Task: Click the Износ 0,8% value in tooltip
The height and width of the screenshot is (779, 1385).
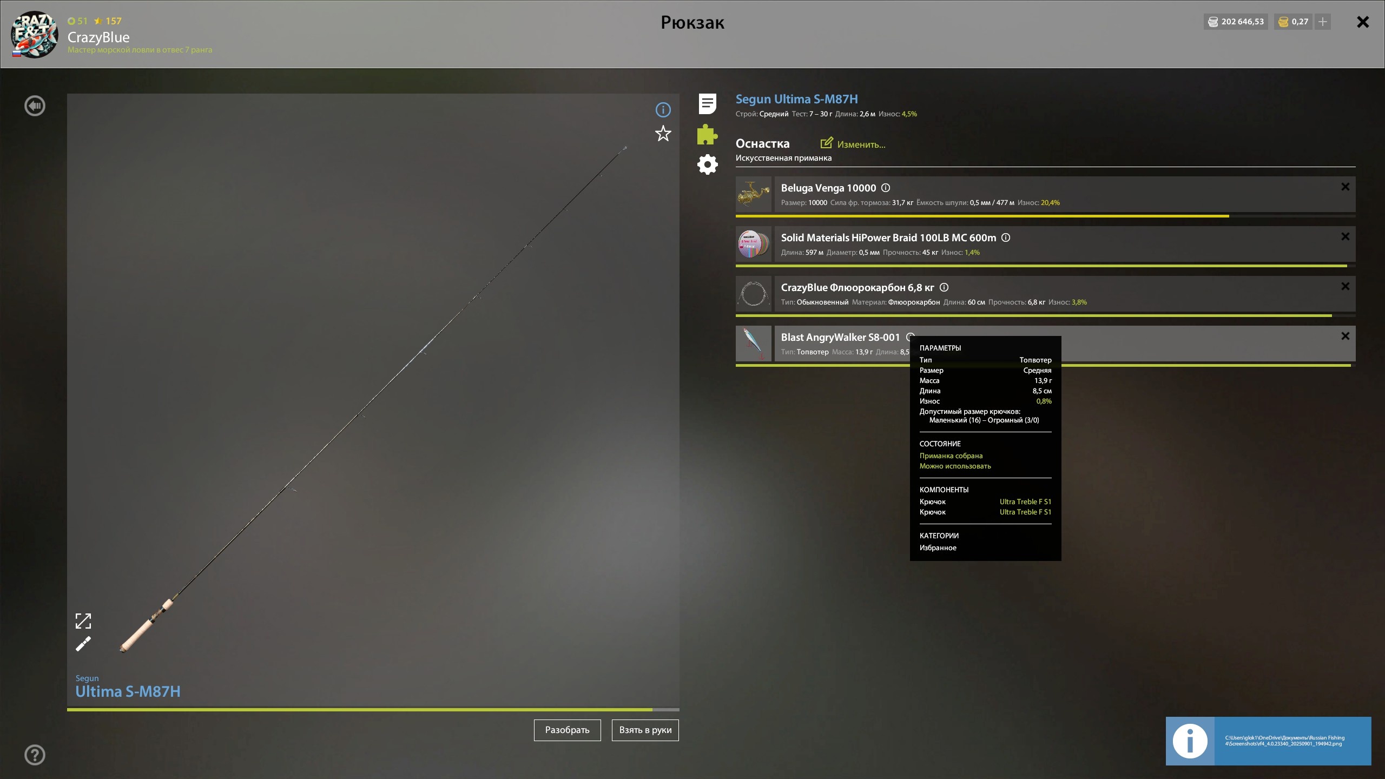Action: tap(1044, 401)
